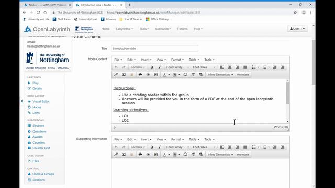Align text left in Node Content editor

tap(222, 67)
